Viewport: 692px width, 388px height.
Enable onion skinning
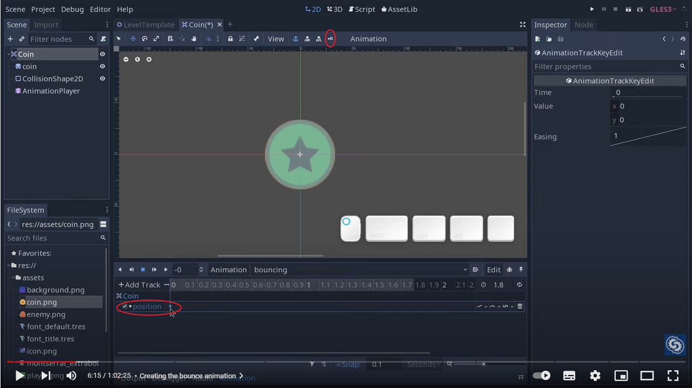click(x=509, y=270)
